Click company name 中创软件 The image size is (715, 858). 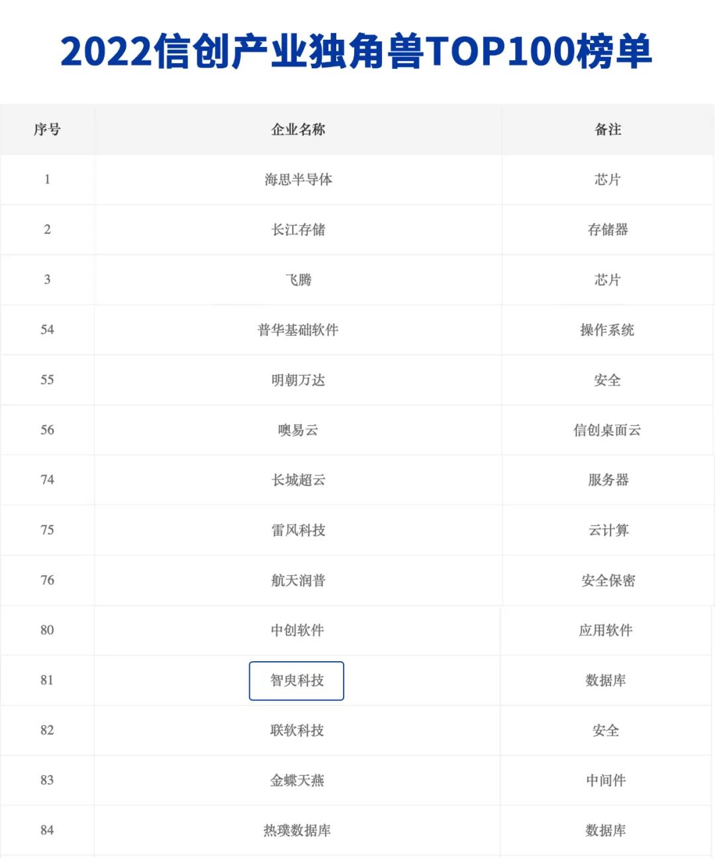[297, 630]
